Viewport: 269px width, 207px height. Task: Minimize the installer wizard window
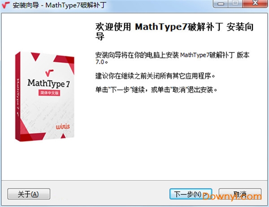pos(221,4)
